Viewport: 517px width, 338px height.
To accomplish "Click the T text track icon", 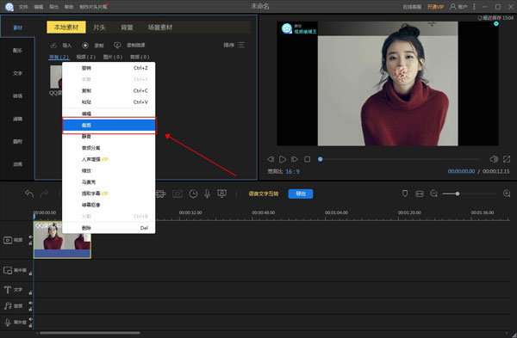I will 8,290.
